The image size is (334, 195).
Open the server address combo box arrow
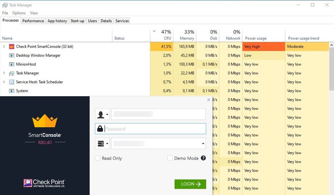203,143
